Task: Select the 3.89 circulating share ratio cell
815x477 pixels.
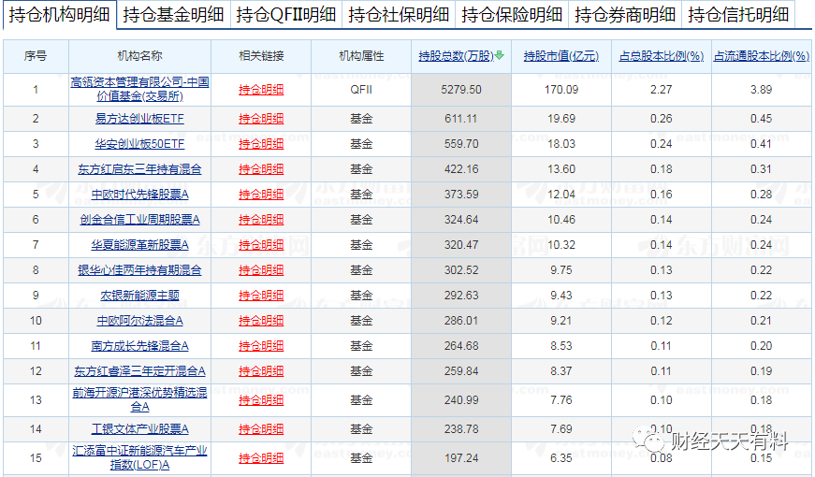Action: [x=762, y=90]
